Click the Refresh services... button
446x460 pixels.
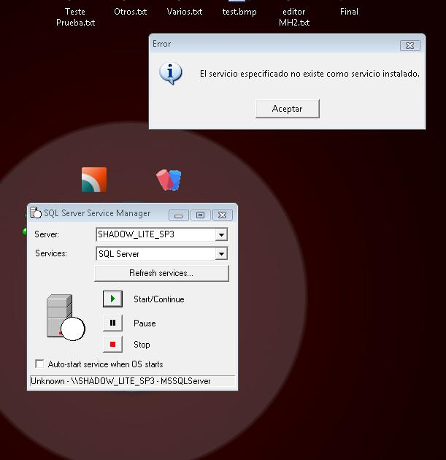click(x=161, y=273)
